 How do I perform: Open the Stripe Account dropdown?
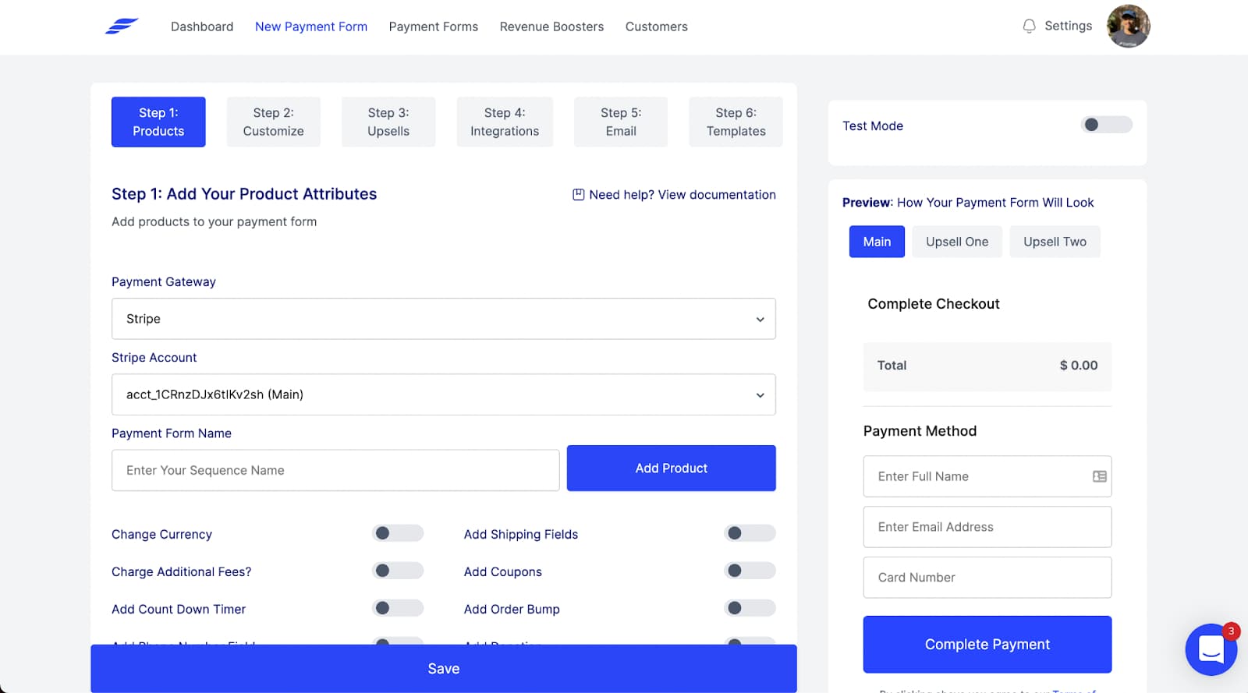point(443,394)
